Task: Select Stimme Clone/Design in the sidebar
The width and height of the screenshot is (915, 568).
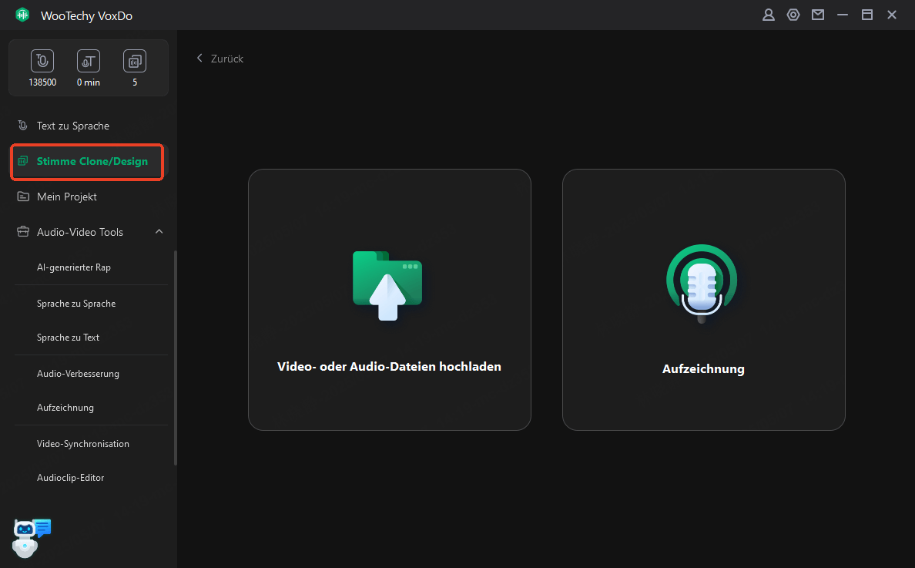Action: [x=92, y=161]
